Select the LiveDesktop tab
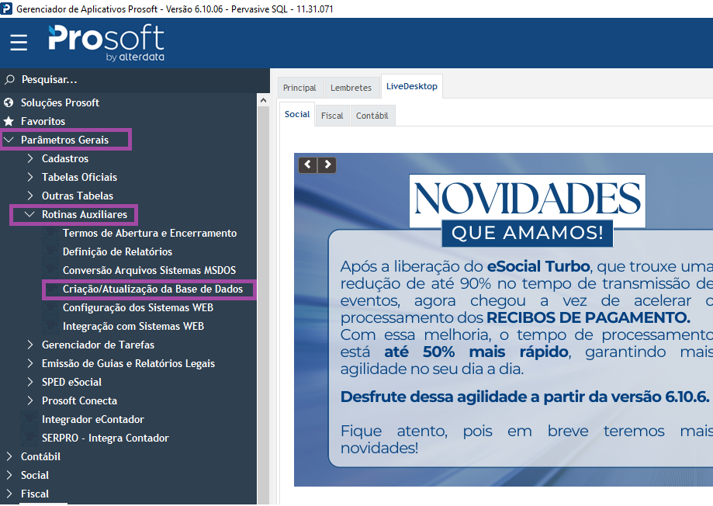 click(412, 86)
